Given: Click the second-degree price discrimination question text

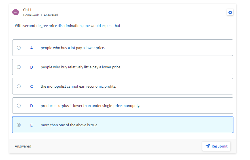Looking at the screenshot, I should [x=67, y=26].
